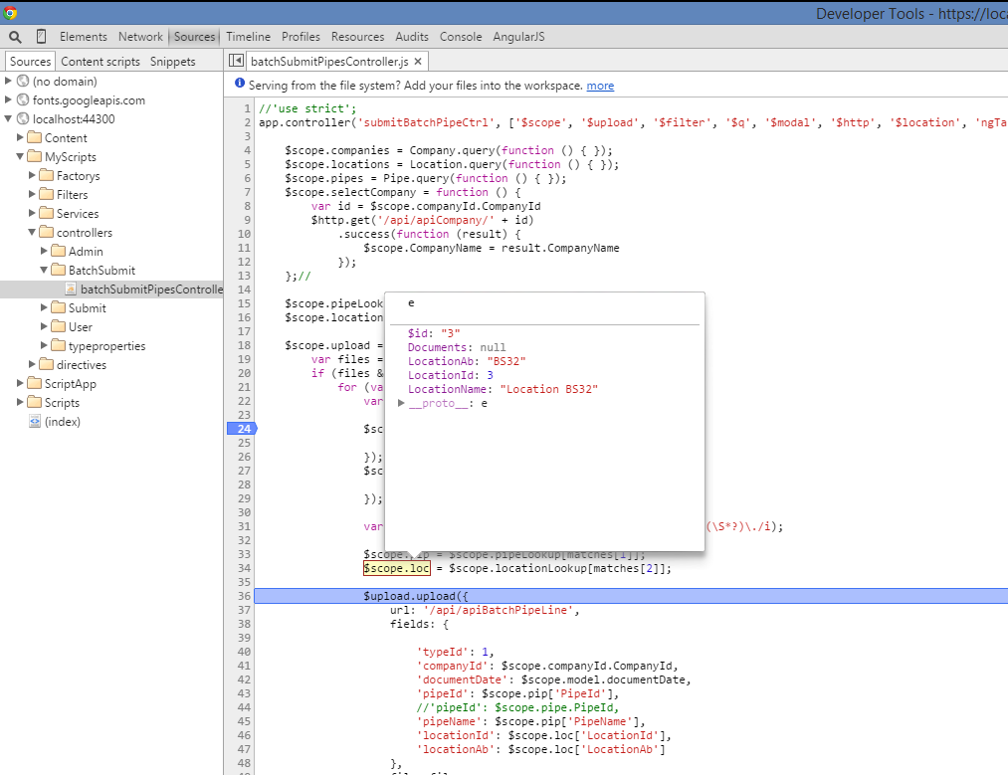Click the Chrome logo icon in title bar
The width and height of the screenshot is (1008, 775).
(11, 12)
